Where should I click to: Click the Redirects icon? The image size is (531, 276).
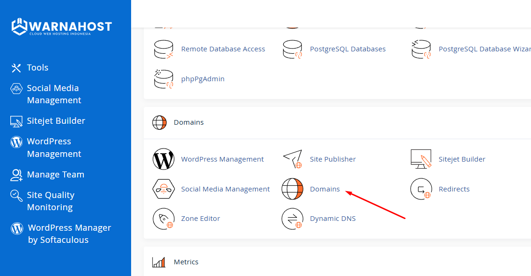click(420, 189)
